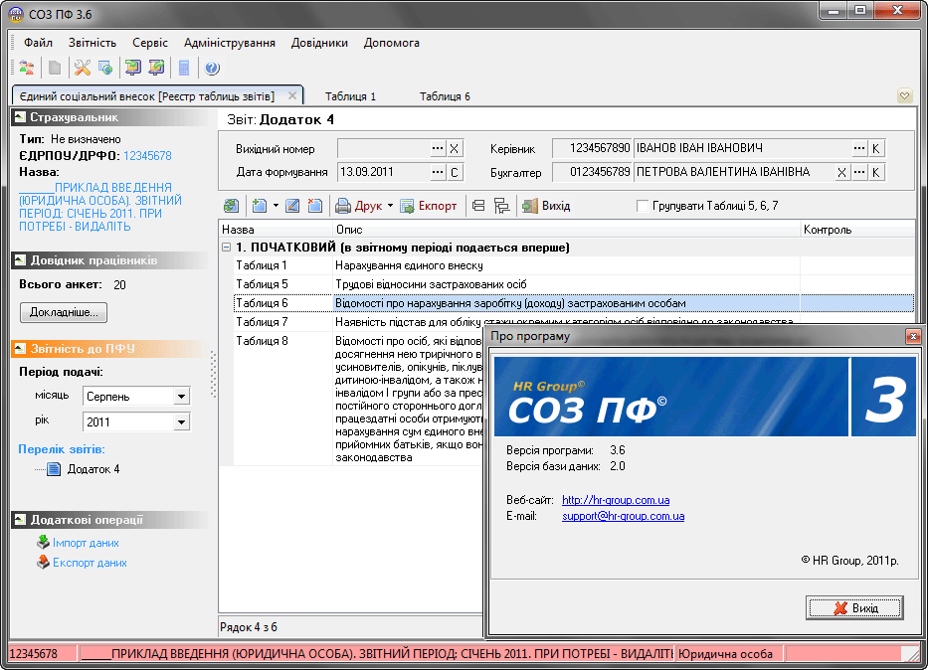Open the місяць dropdown showing Серпень

[x=182, y=397]
